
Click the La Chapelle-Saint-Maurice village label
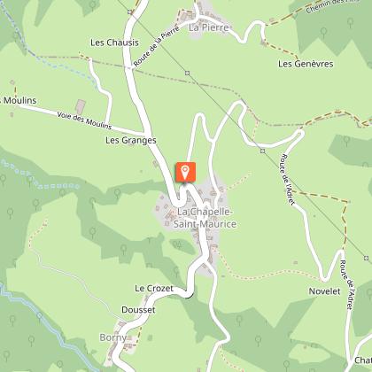point(205,218)
